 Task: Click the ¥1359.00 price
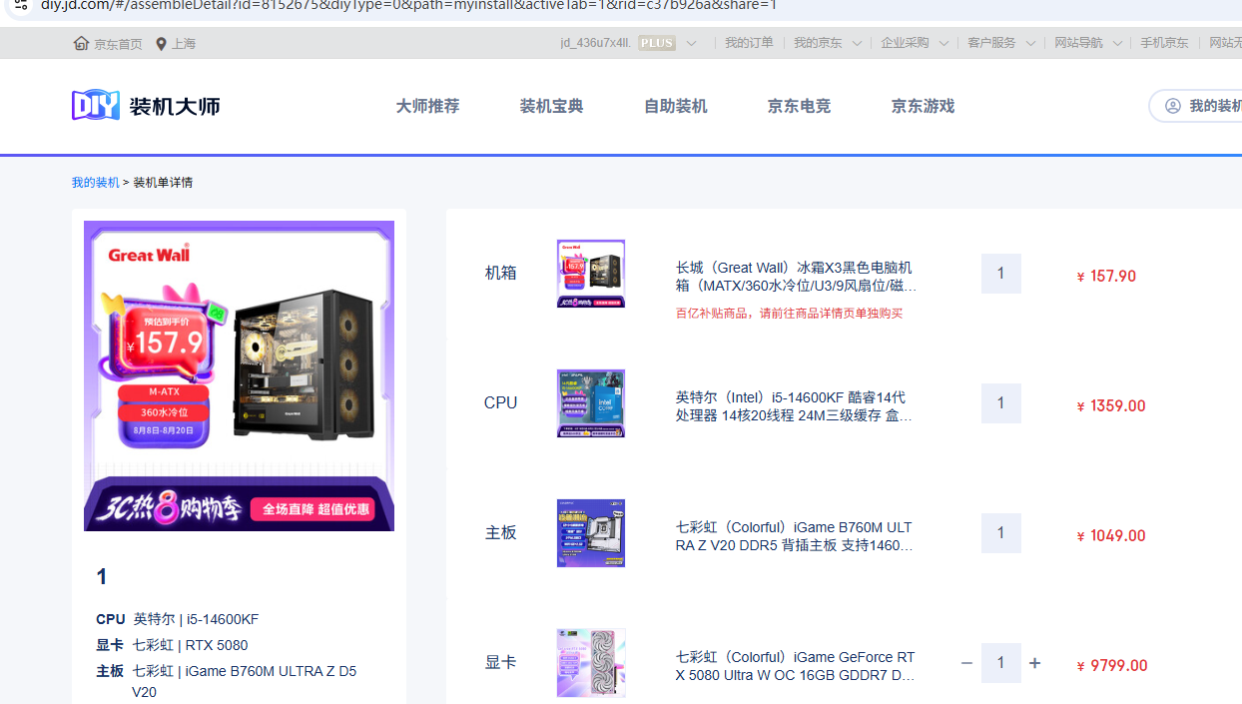tap(1111, 406)
